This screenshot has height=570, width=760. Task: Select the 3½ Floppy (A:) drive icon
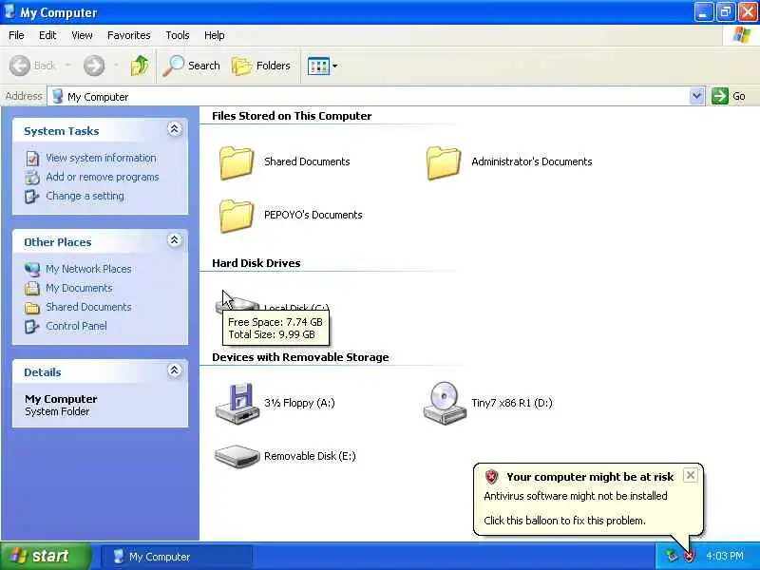pyautogui.click(x=237, y=403)
